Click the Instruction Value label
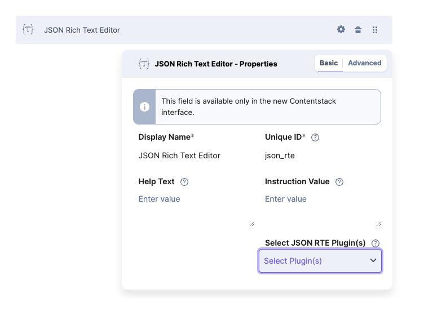This screenshot has height=311, width=424. [297, 181]
